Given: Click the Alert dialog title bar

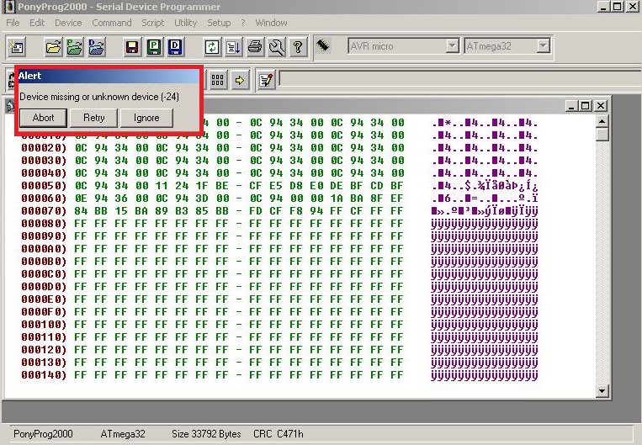Looking at the screenshot, I should (109, 76).
